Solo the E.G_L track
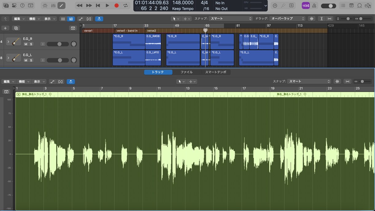The image size is (375, 211). pyautogui.click(x=31, y=60)
